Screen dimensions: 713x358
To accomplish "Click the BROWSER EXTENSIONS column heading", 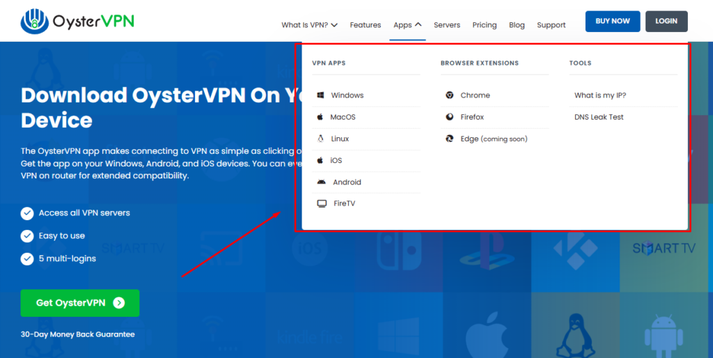I will click(480, 63).
